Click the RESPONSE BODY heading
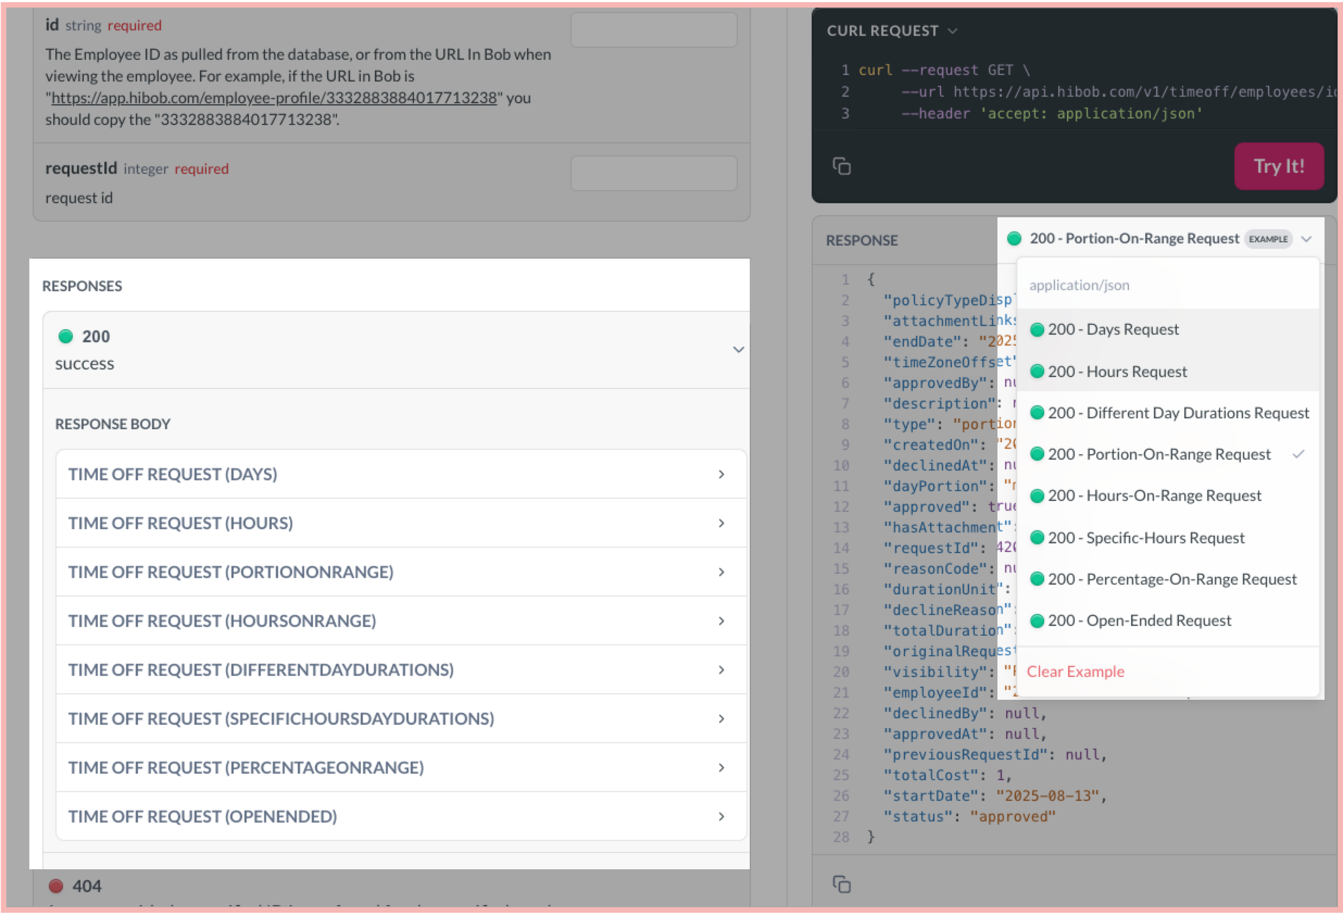Image resolution: width=1343 pixels, height=916 pixels. click(x=112, y=424)
